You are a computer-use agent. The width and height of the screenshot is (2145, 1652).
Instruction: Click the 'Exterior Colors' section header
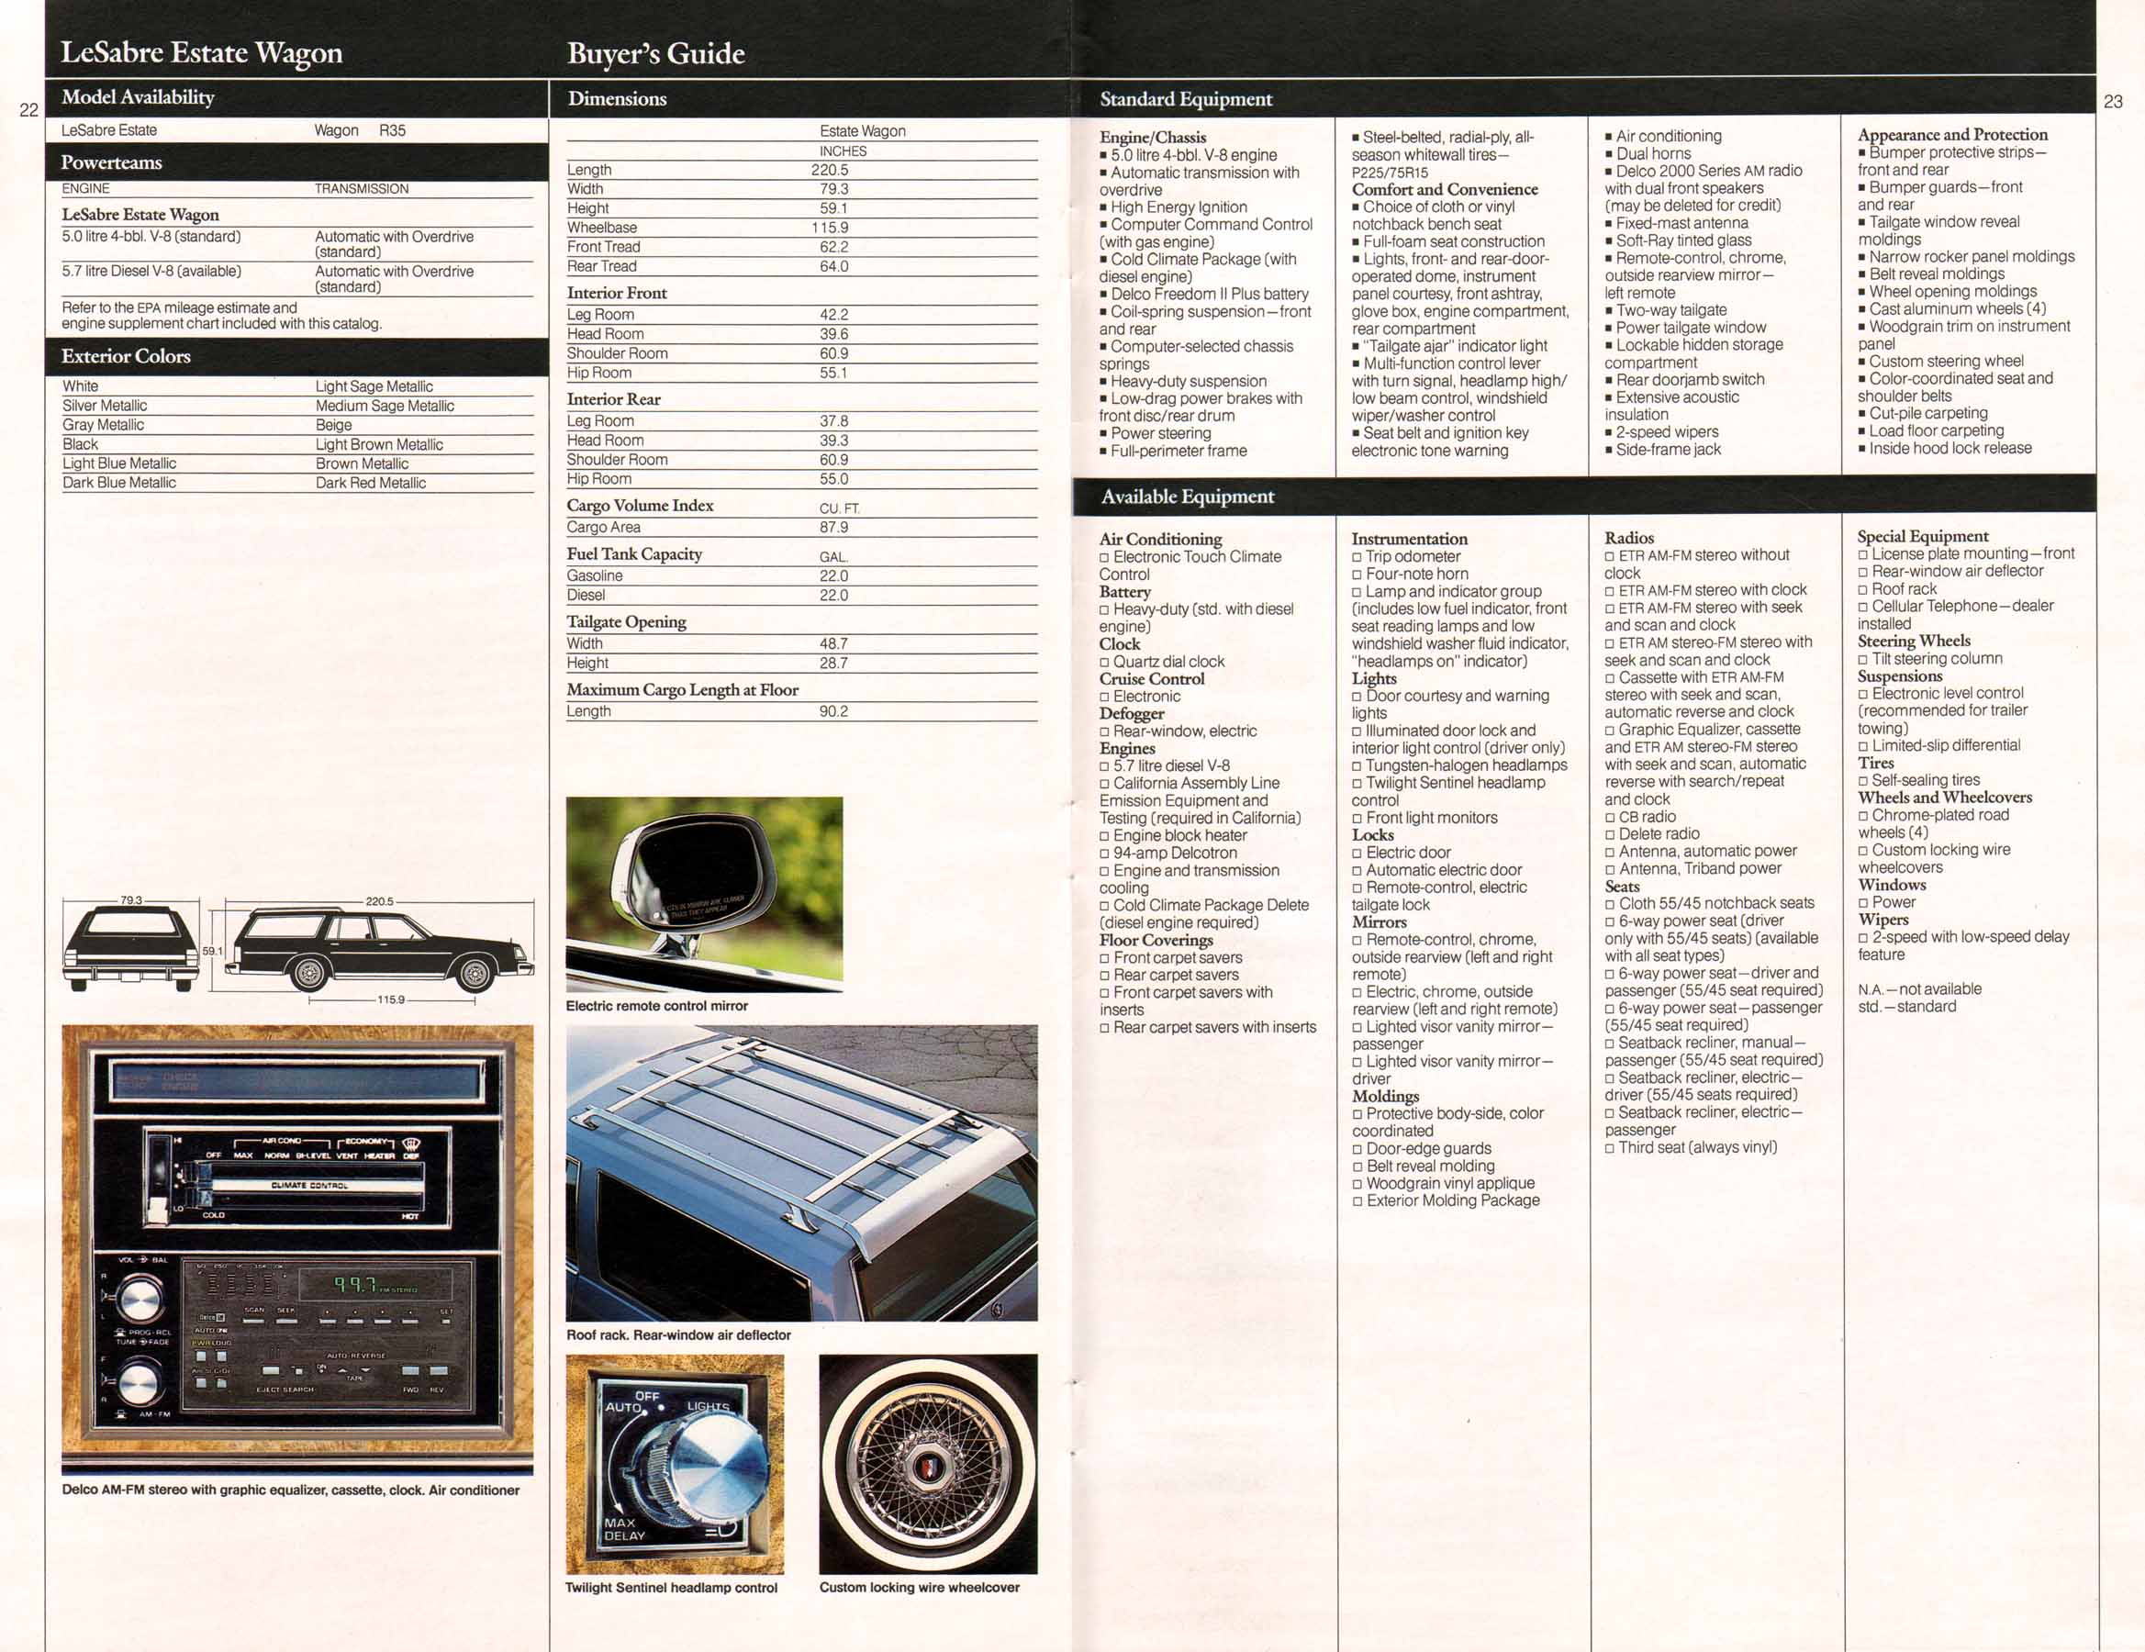coord(126,355)
